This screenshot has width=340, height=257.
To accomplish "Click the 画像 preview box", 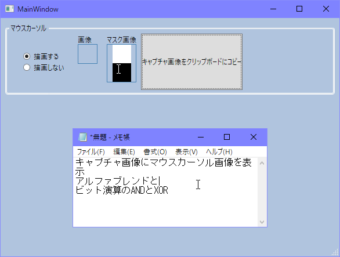I will pos(88,54).
